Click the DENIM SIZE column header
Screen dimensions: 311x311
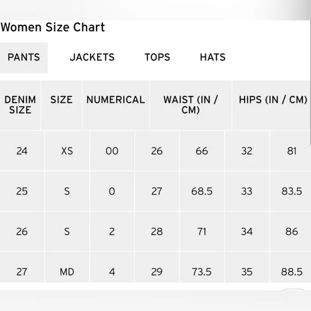click(20, 105)
